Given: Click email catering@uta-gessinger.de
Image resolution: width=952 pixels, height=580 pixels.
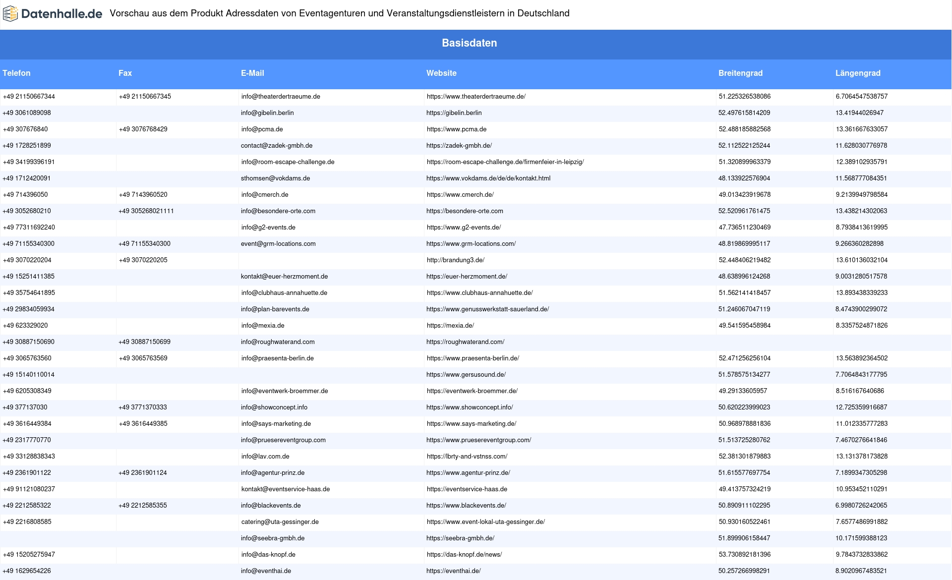Looking at the screenshot, I should 280,522.
